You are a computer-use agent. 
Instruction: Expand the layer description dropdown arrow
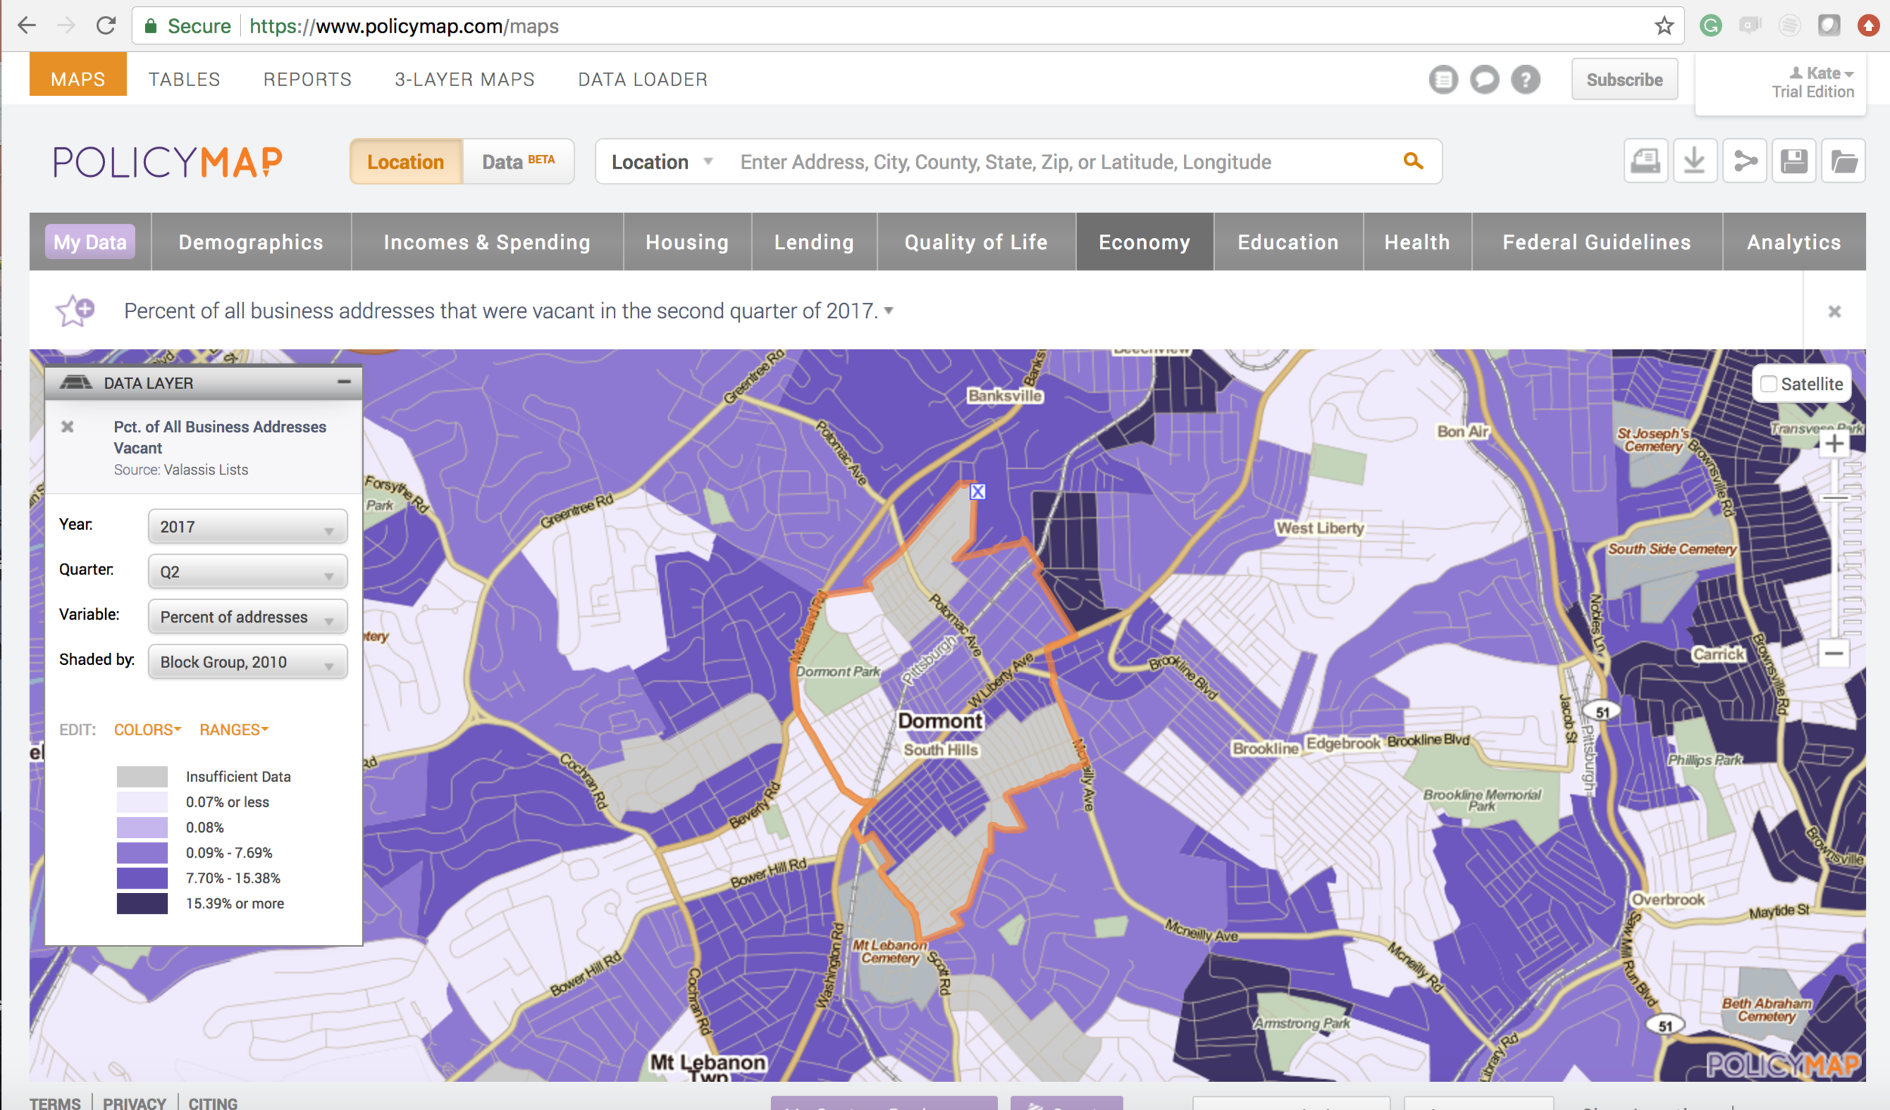click(889, 311)
